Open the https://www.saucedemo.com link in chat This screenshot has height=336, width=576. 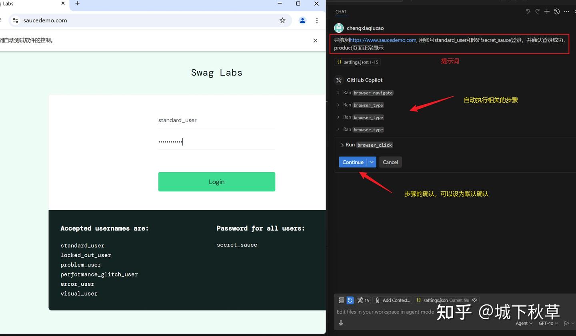click(x=382, y=40)
